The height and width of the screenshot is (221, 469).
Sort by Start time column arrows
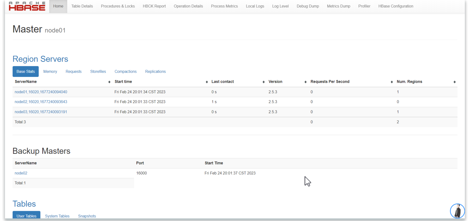pos(207,82)
